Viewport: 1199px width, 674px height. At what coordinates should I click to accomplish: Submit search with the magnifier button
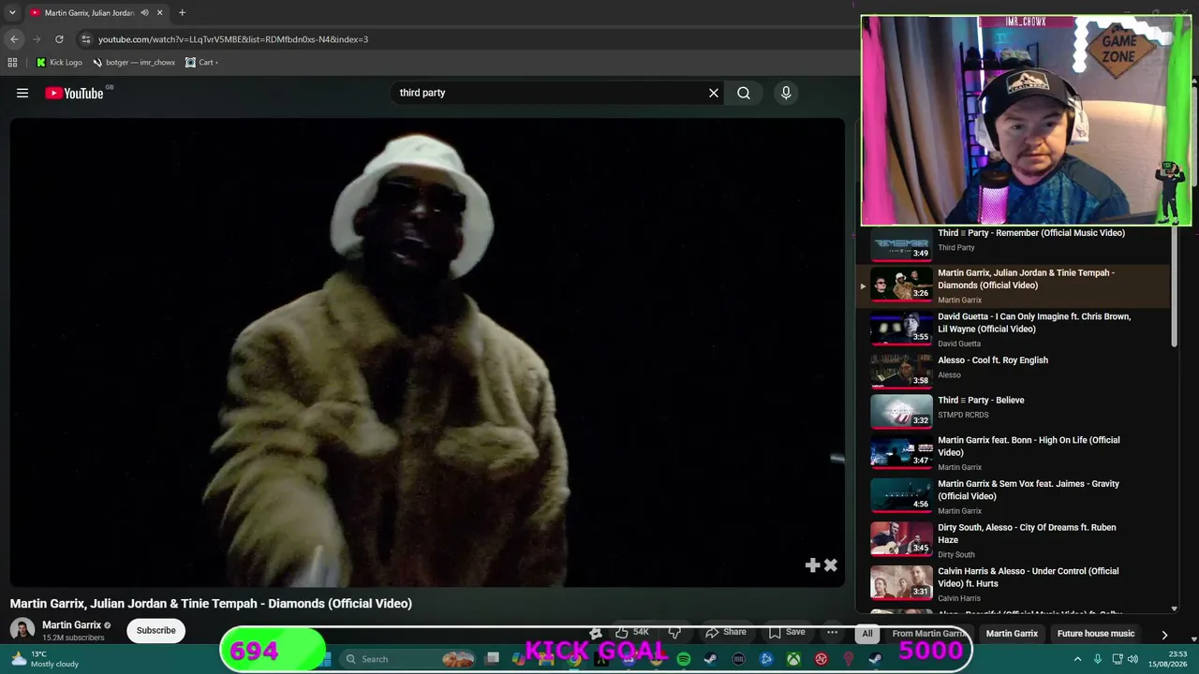(744, 93)
